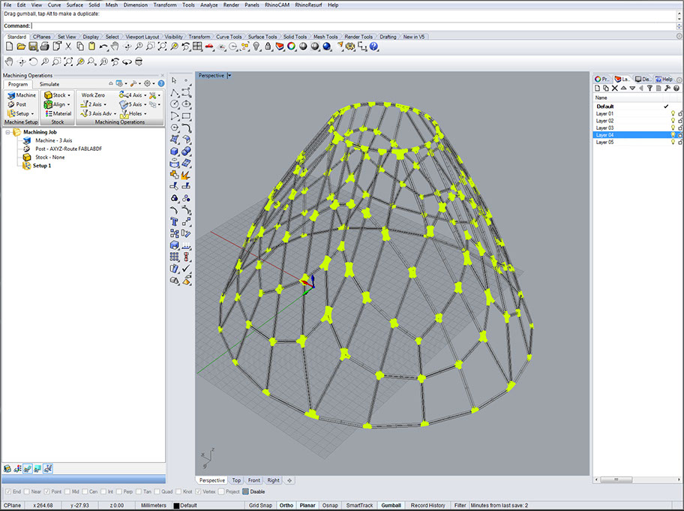Click the red car icon in Standard toolbar

(x=209, y=47)
